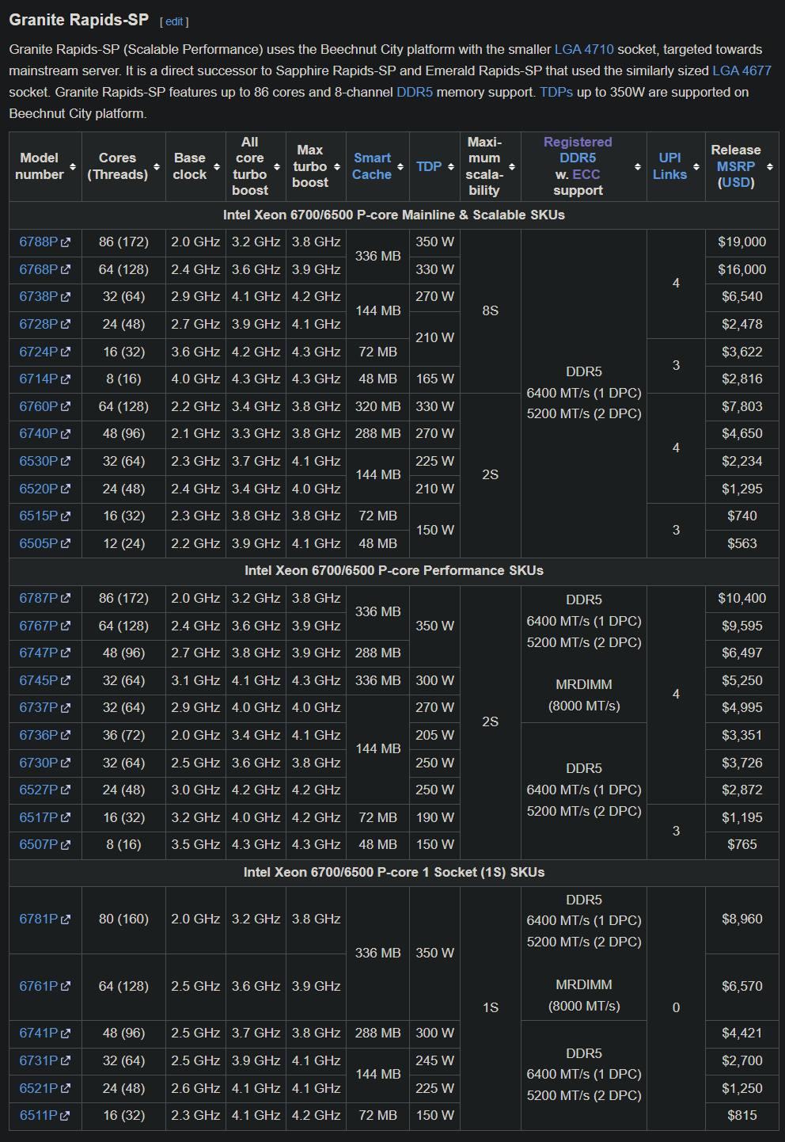Click external link icon next to 6788P
Image resolution: width=785 pixels, height=1142 pixels.
tap(66, 242)
